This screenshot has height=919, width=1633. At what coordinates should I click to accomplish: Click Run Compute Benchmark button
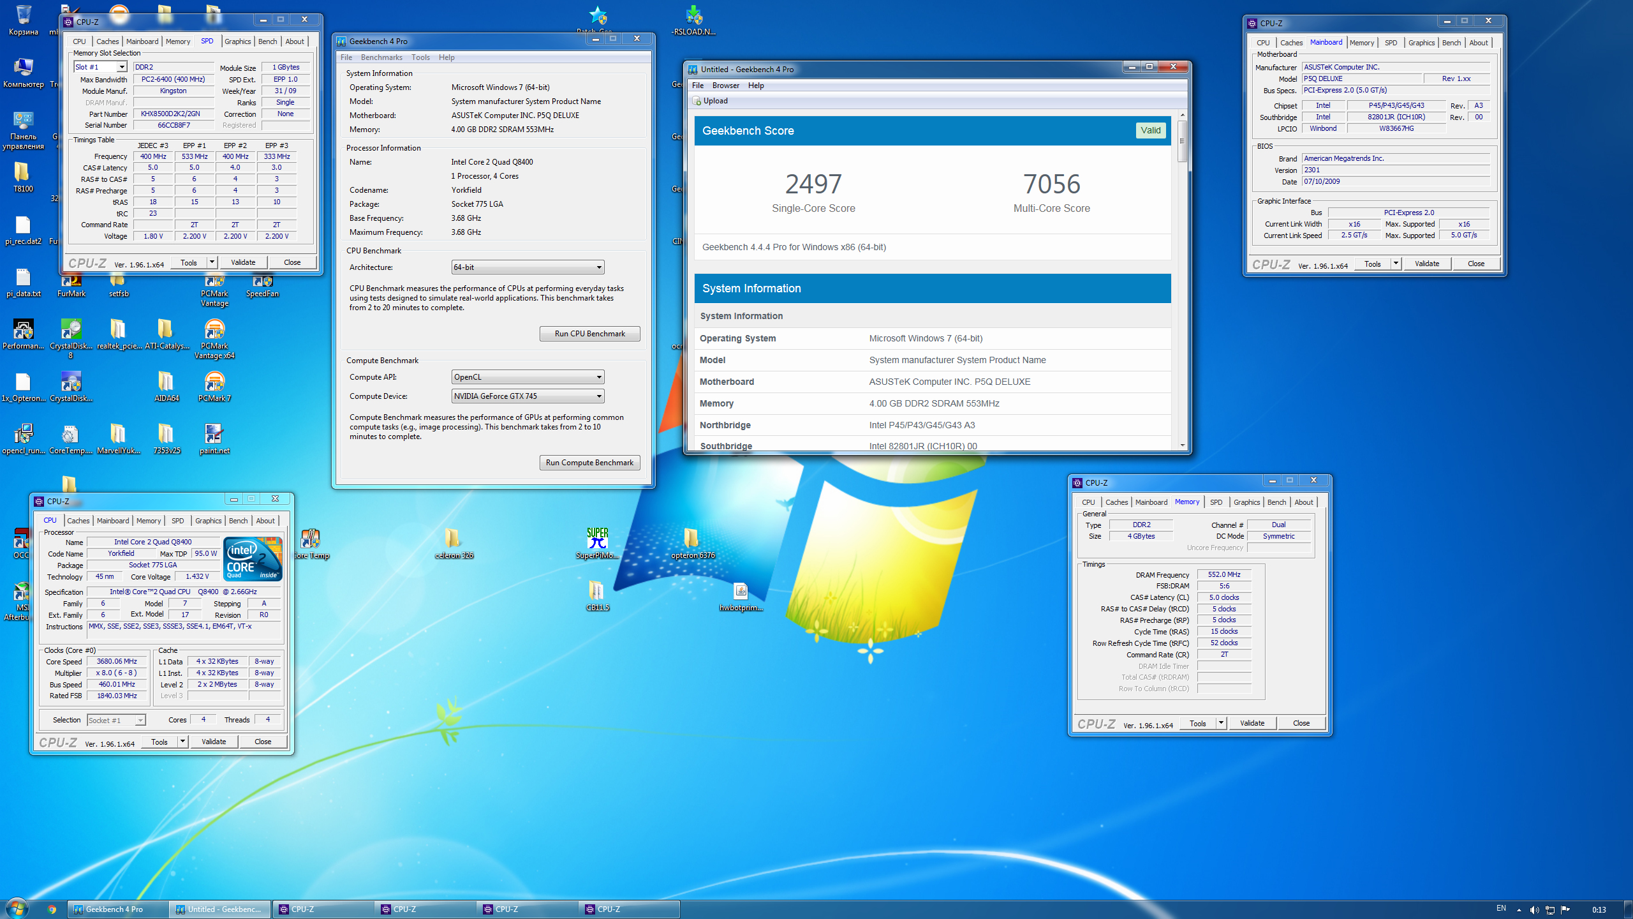tap(590, 463)
